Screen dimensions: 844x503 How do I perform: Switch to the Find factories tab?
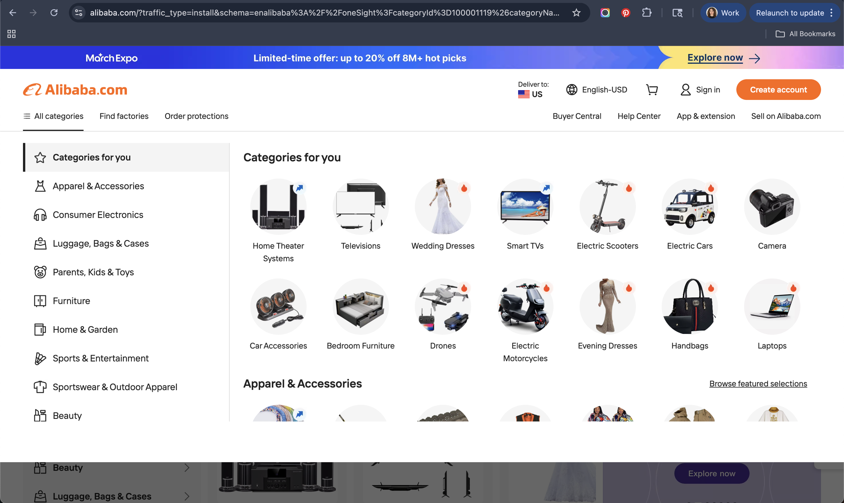124,116
